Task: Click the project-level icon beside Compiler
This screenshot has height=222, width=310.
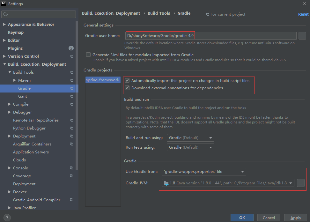Action: 71,104
